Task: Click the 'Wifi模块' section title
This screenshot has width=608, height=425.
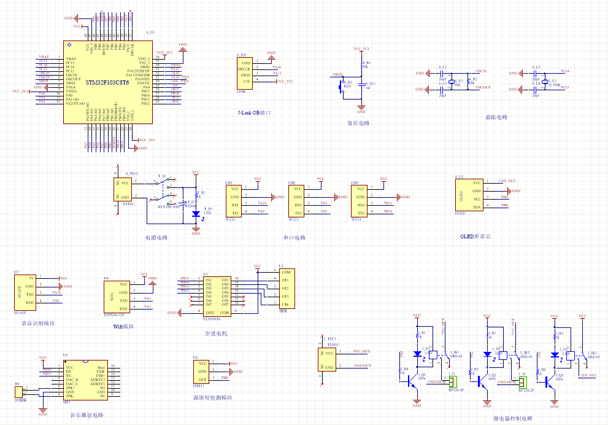Action: pyautogui.click(x=123, y=327)
